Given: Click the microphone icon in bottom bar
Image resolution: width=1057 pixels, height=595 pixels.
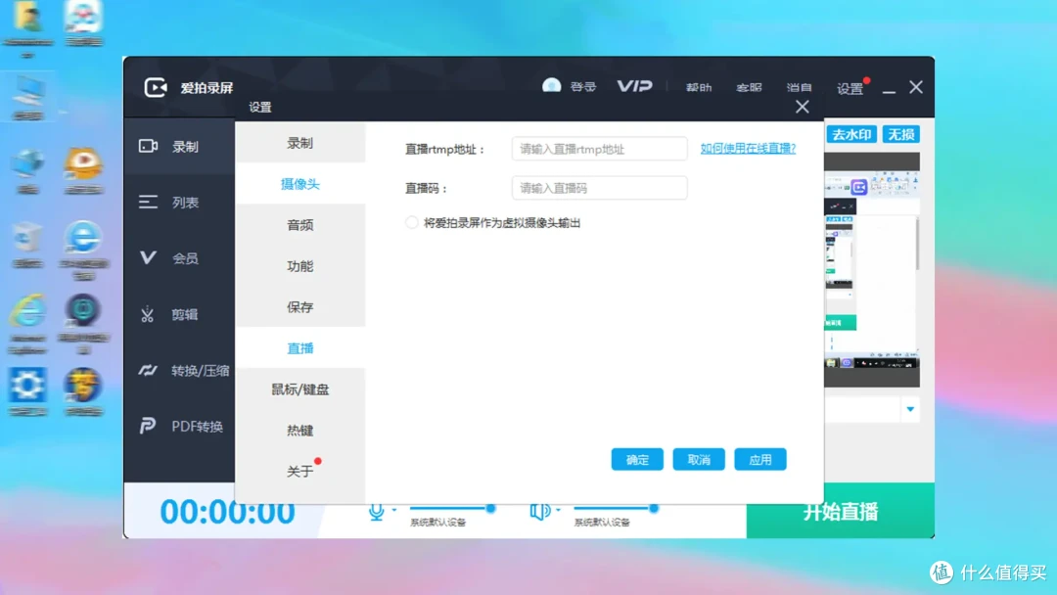Looking at the screenshot, I should (376, 512).
